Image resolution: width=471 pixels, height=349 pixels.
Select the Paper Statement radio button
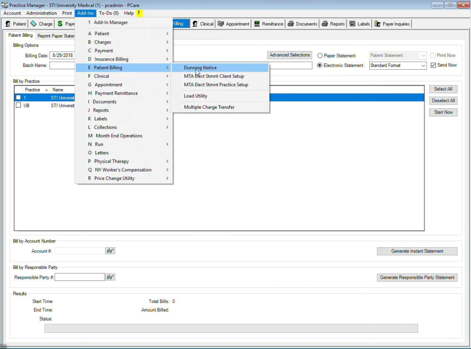(320, 56)
